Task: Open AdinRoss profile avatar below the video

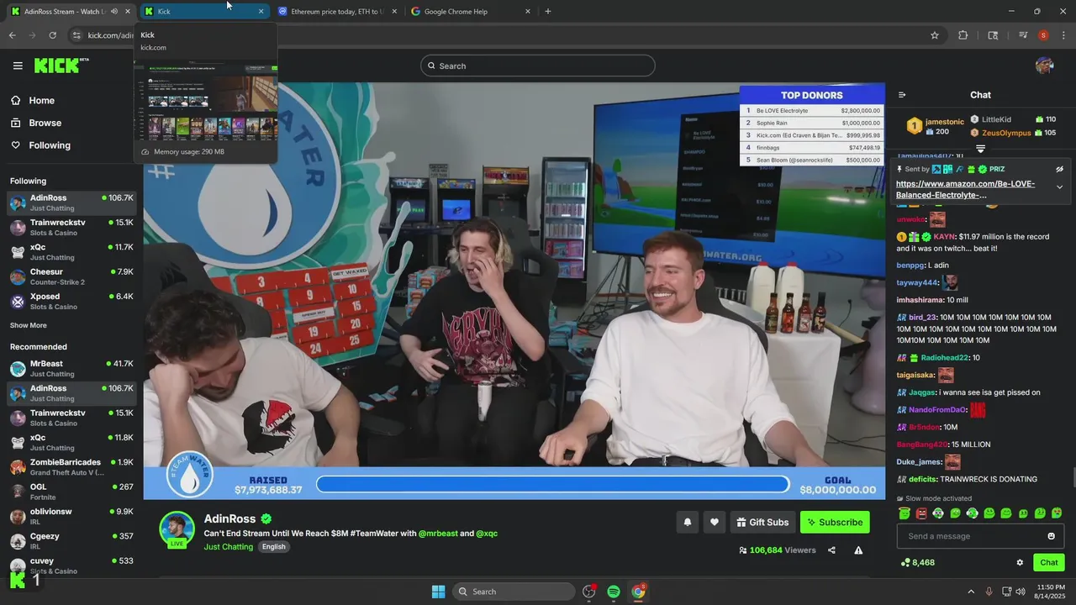Action: pos(177,529)
